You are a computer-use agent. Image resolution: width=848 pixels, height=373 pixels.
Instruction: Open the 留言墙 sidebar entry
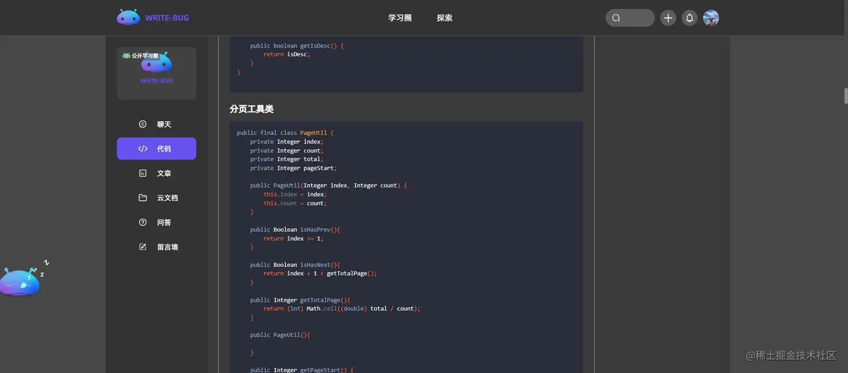click(x=167, y=247)
